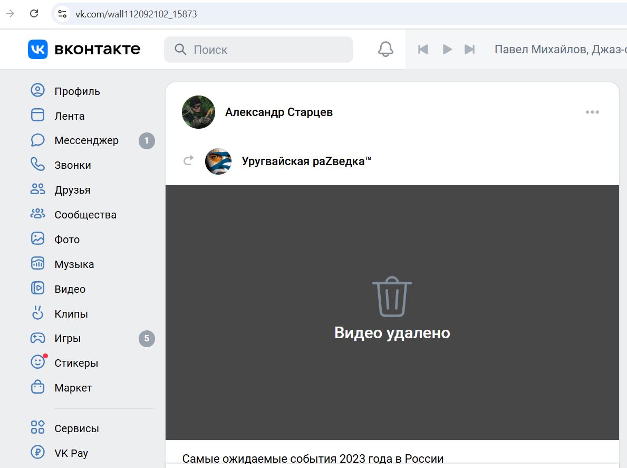Open Профиль in the sidebar
This screenshot has height=468, width=627.
77,91
